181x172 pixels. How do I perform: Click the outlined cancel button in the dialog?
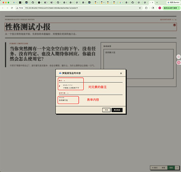point(106,110)
